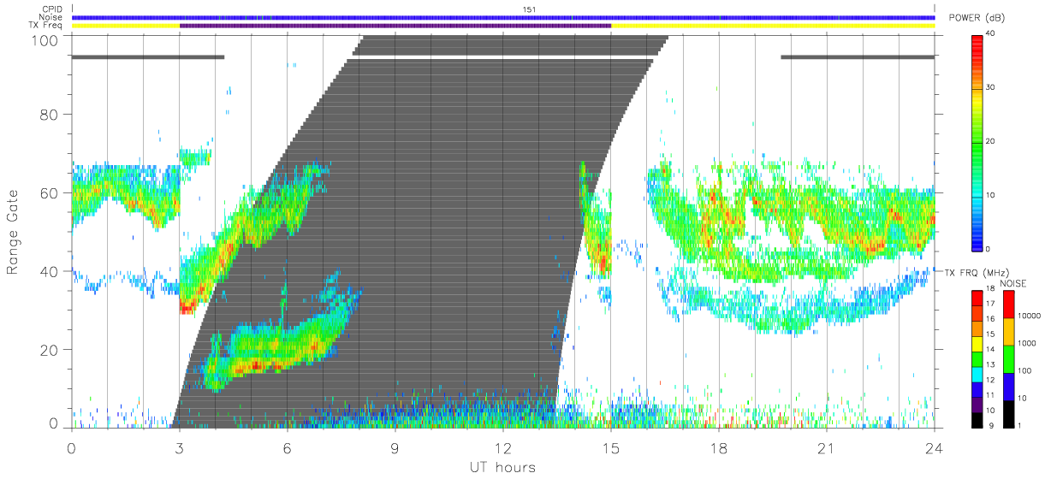The width and height of the screenshot is (1051, 485).
Task: Select the 'CPID' row label
Action: click(x=52, y=9)
